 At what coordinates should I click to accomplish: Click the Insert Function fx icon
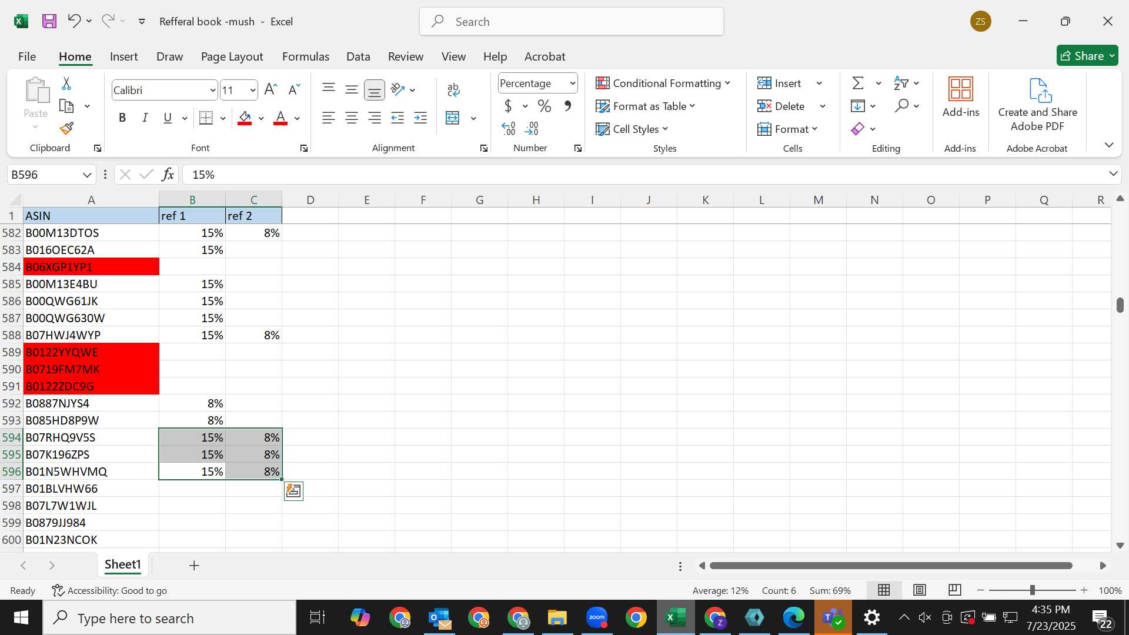coord(168,175)
